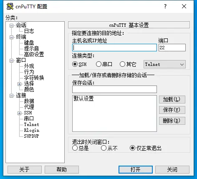This screenshot has height=179, width=197.
Task: Click the 帮助 button
Action: [x=62, y=169]
